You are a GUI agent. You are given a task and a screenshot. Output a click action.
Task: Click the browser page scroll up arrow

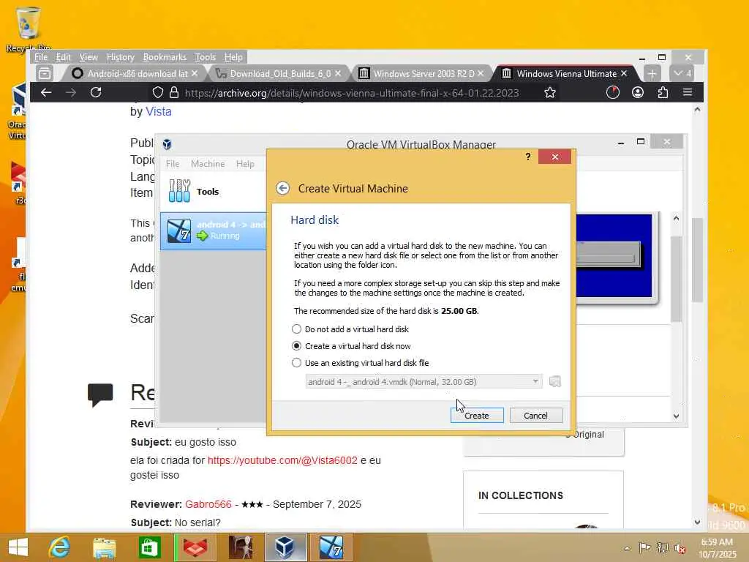(697, 110)
